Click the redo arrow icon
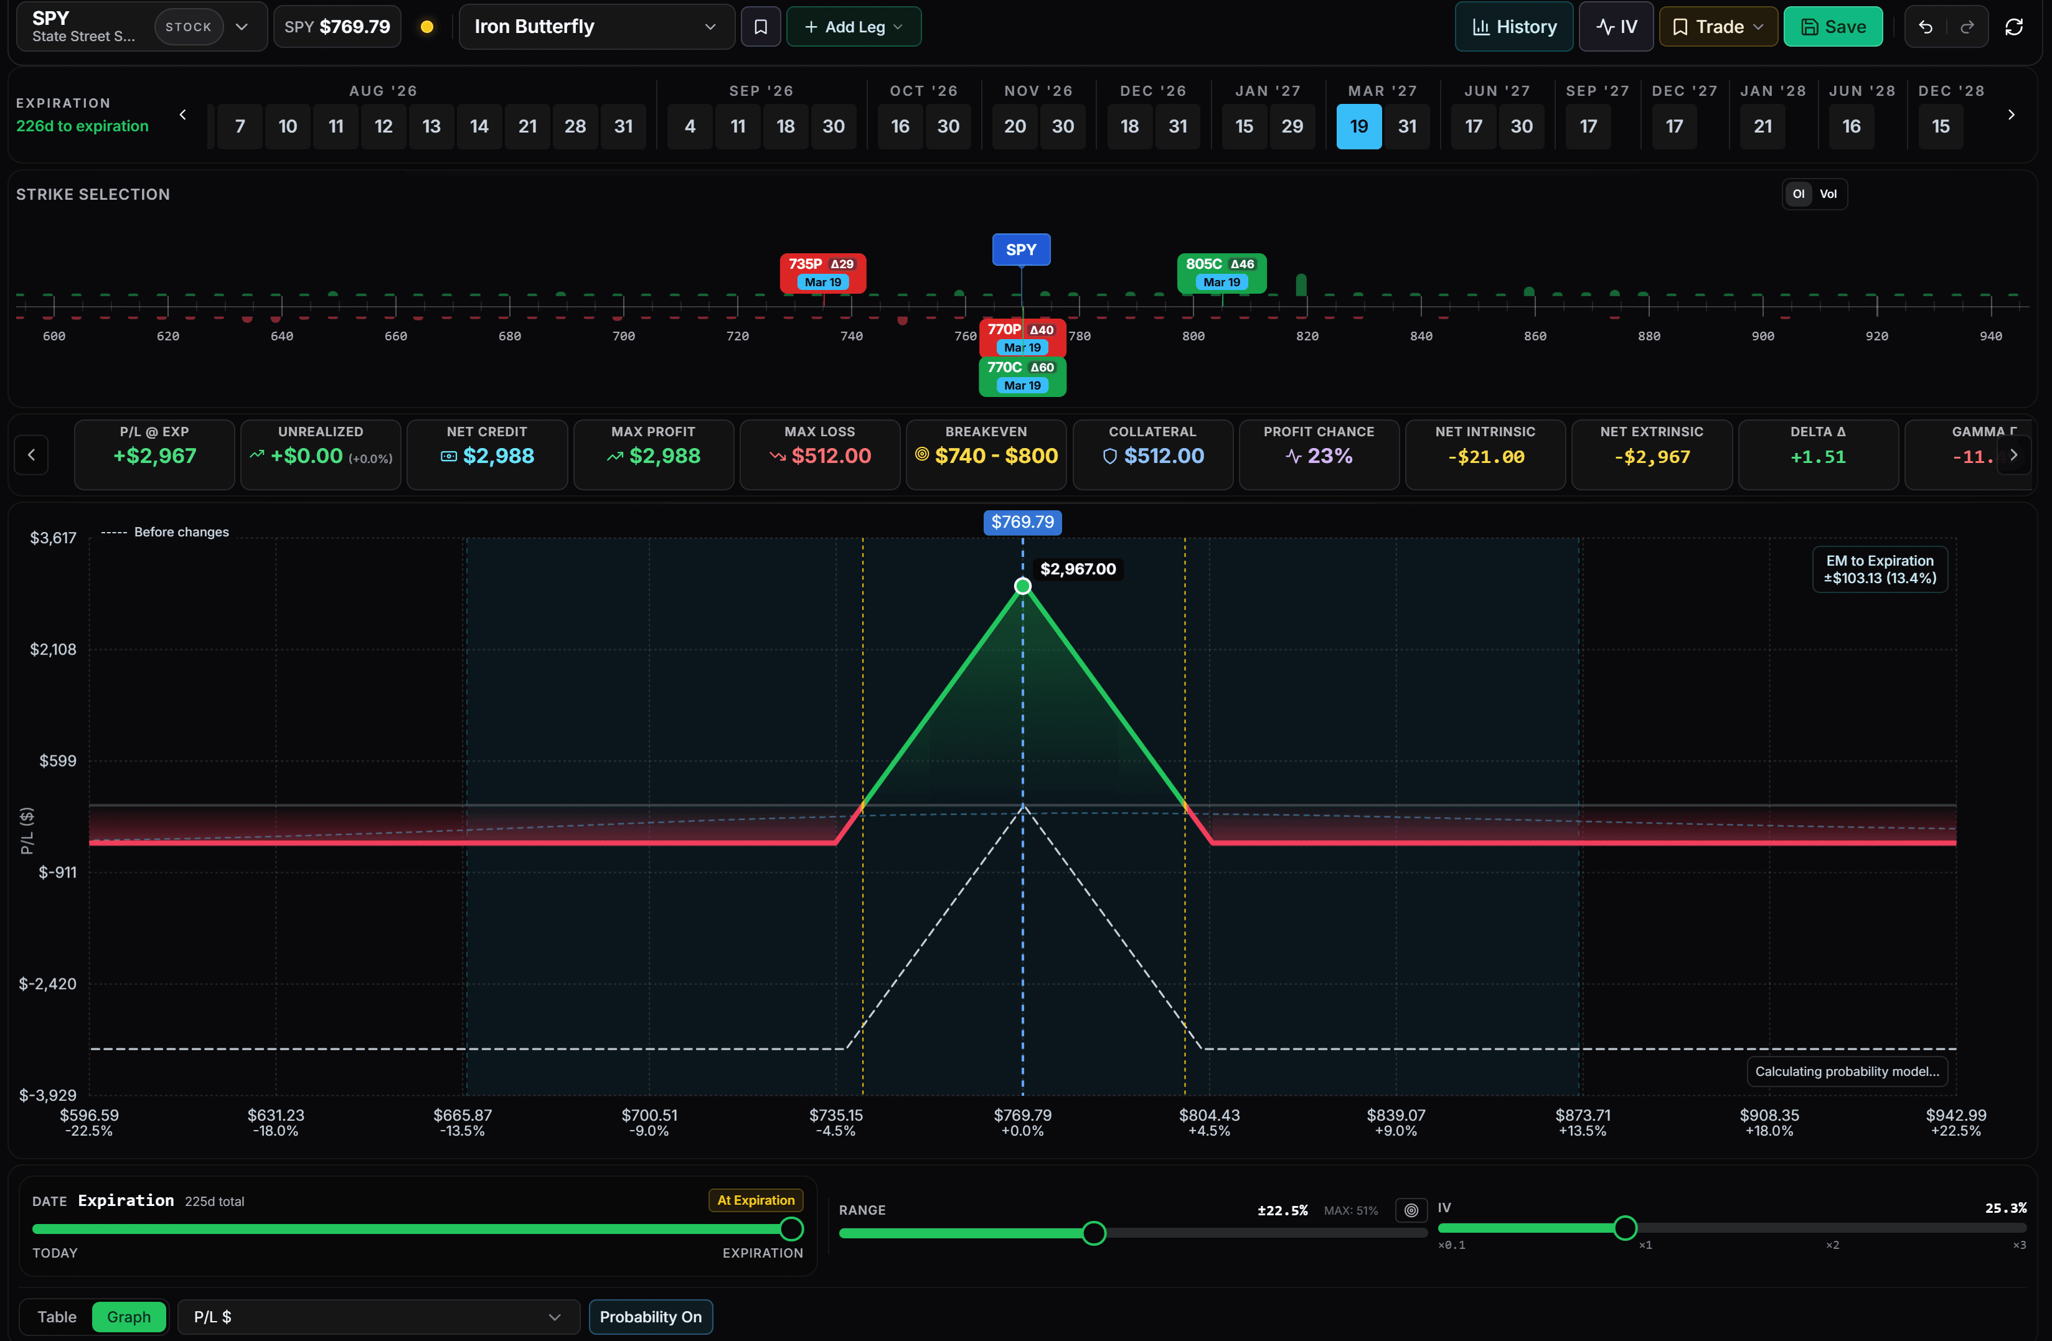Screen dimensions: 2052x1341 1967,27
